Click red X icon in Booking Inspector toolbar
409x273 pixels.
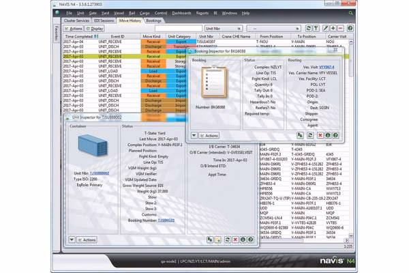(320, 135)
